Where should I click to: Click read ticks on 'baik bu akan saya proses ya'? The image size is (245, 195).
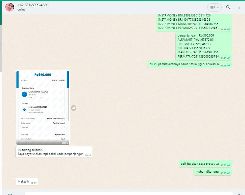pos(229,165)
